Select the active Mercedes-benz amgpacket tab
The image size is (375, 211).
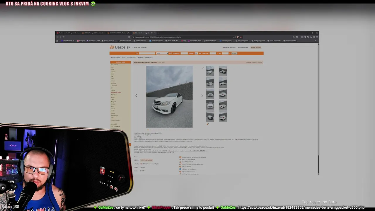click(144, 33)
